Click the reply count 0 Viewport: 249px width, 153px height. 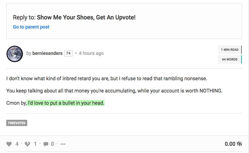click(x=53, y=144)
